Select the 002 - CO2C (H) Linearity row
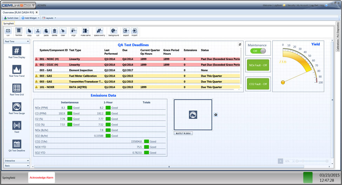Viewport: 342px width, 185px height. coord(138,65)
